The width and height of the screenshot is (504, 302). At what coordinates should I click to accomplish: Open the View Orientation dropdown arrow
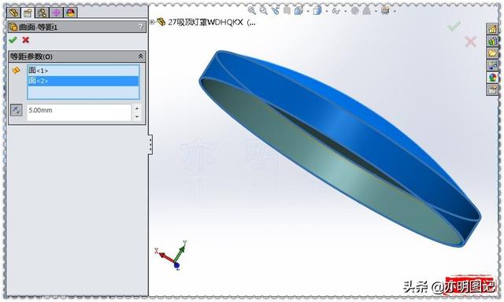(308, 11)
